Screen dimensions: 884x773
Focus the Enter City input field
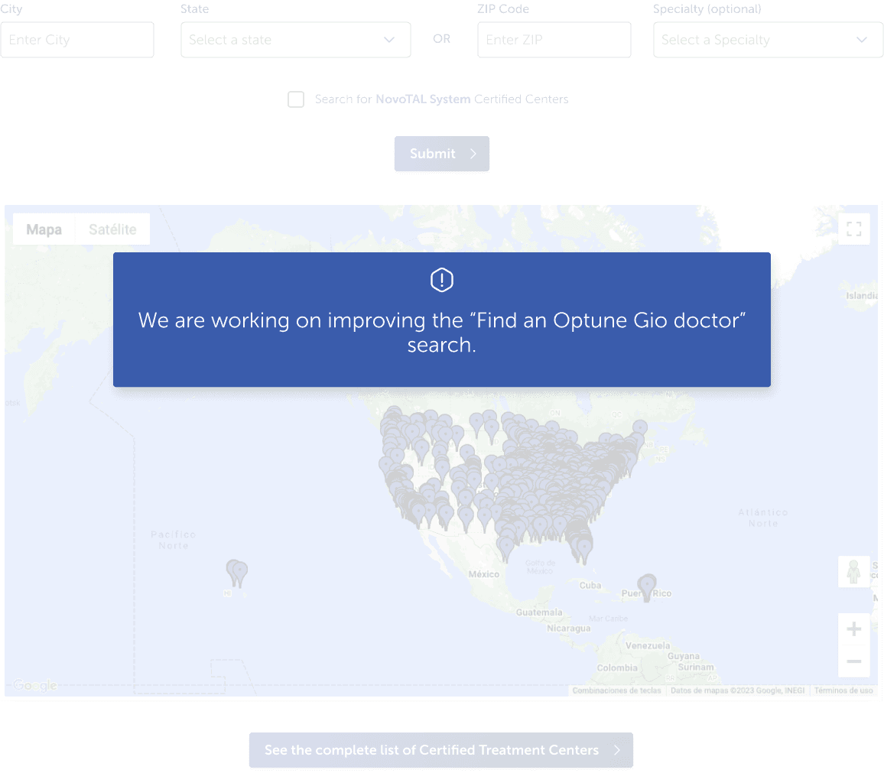(x=77, y=40)
